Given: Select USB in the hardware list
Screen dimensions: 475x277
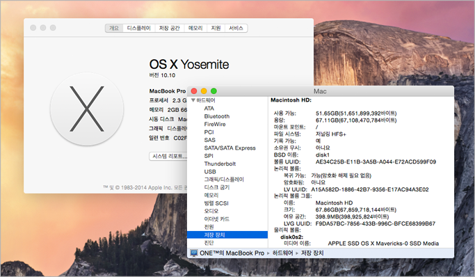Looking at the screenshot, I should [x=210, y=171].
